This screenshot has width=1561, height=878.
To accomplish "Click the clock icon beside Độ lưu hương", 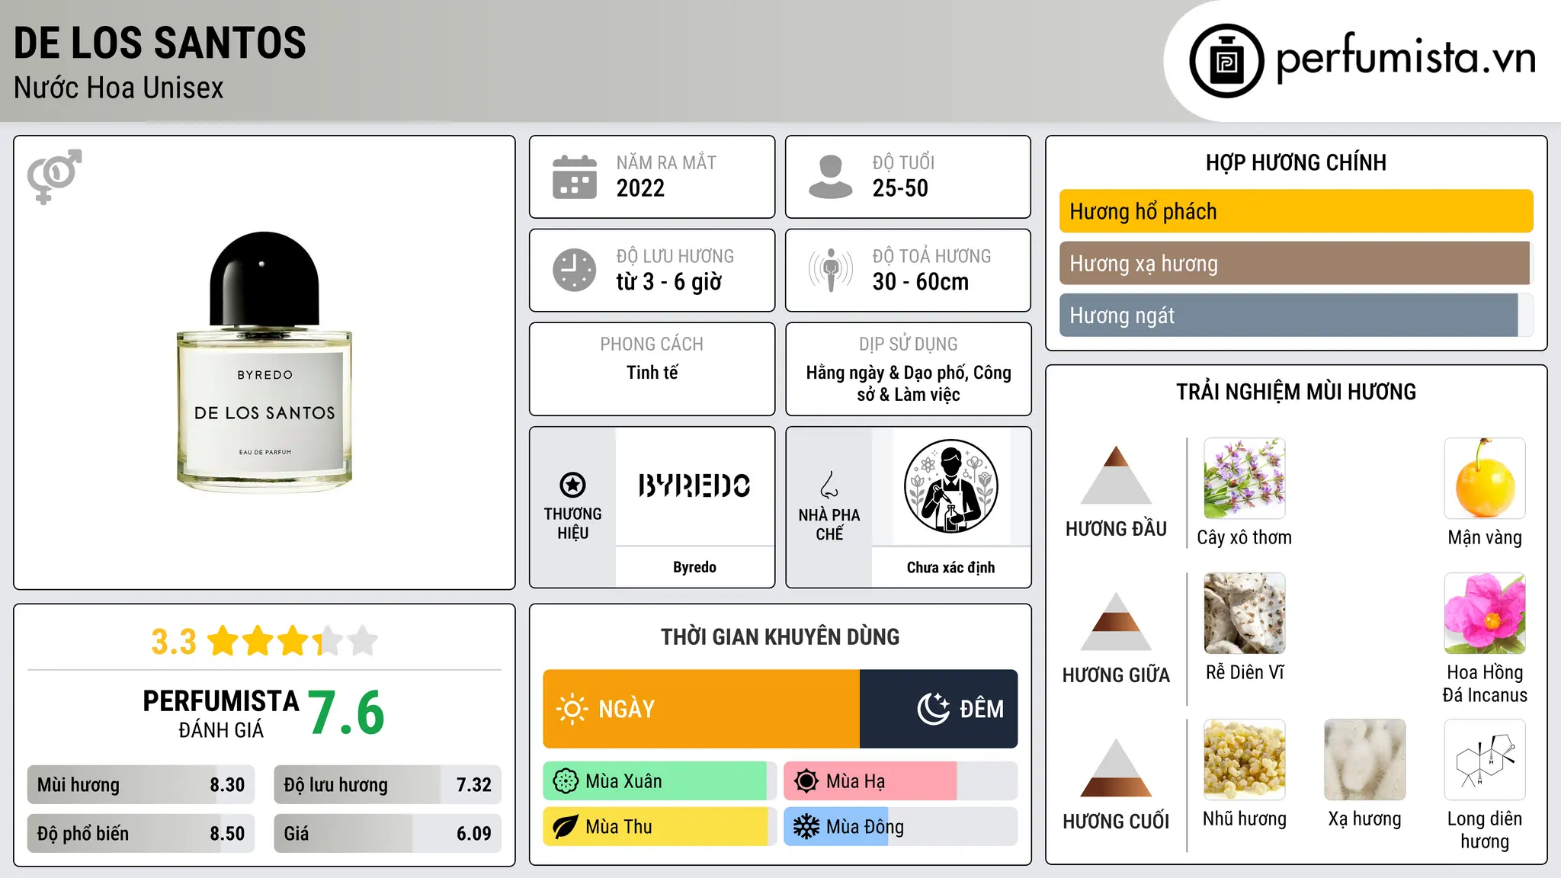I will tap(575, 270).
